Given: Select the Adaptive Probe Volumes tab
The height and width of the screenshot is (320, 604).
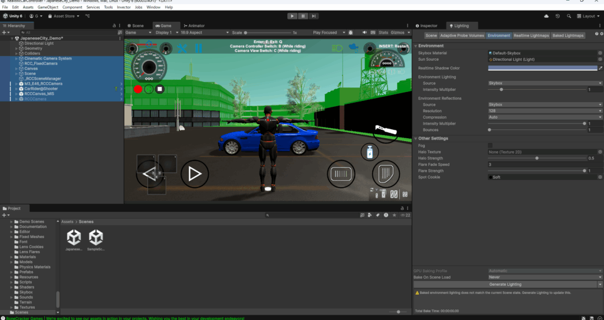Looking at the screenshot, I should click(462, 35).
